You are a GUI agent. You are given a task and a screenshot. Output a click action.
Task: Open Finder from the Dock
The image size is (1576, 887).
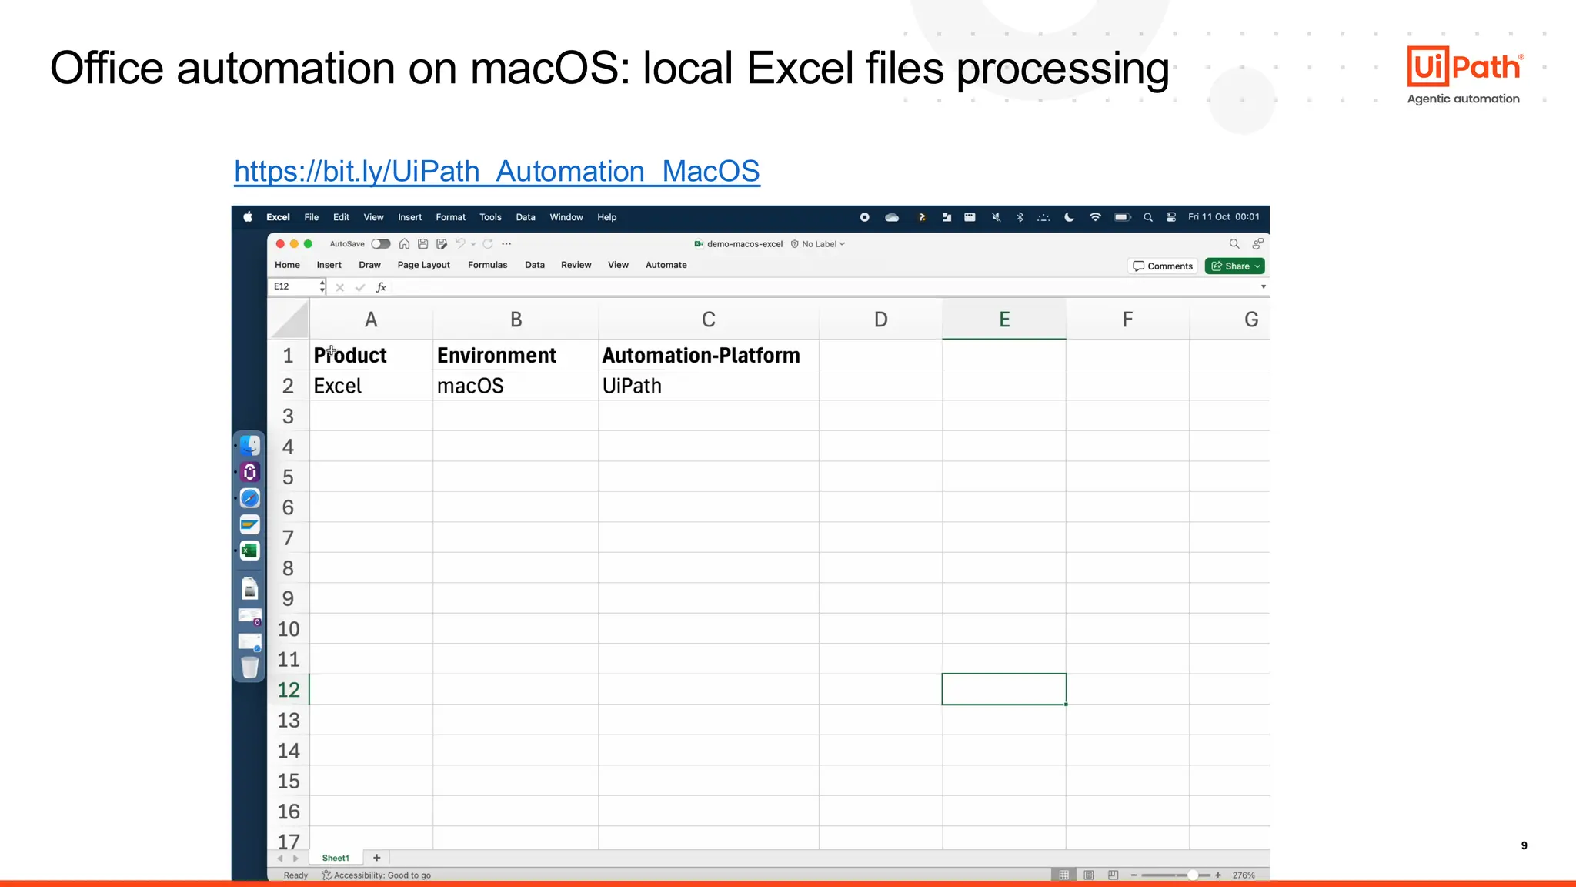tap(249, 446)
